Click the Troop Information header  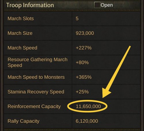[x=30, y=5]
